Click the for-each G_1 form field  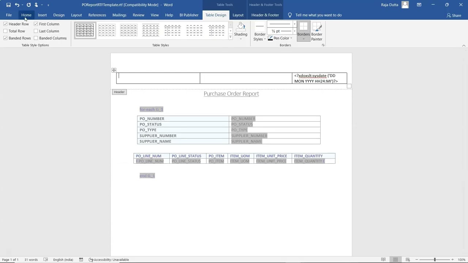[151, 109]
